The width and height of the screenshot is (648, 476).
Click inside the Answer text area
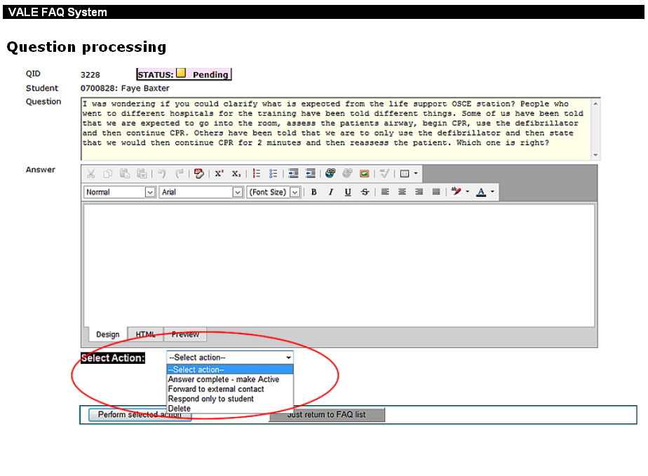[338, 265]
